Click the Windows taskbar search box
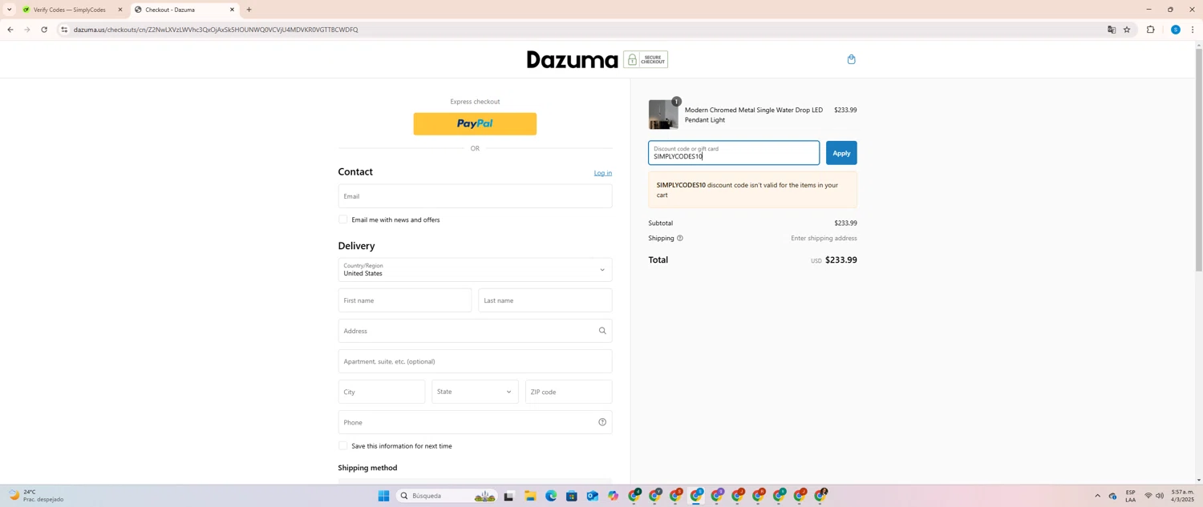The height and width of the screenshot is (507, 1203). coord(447,496)
